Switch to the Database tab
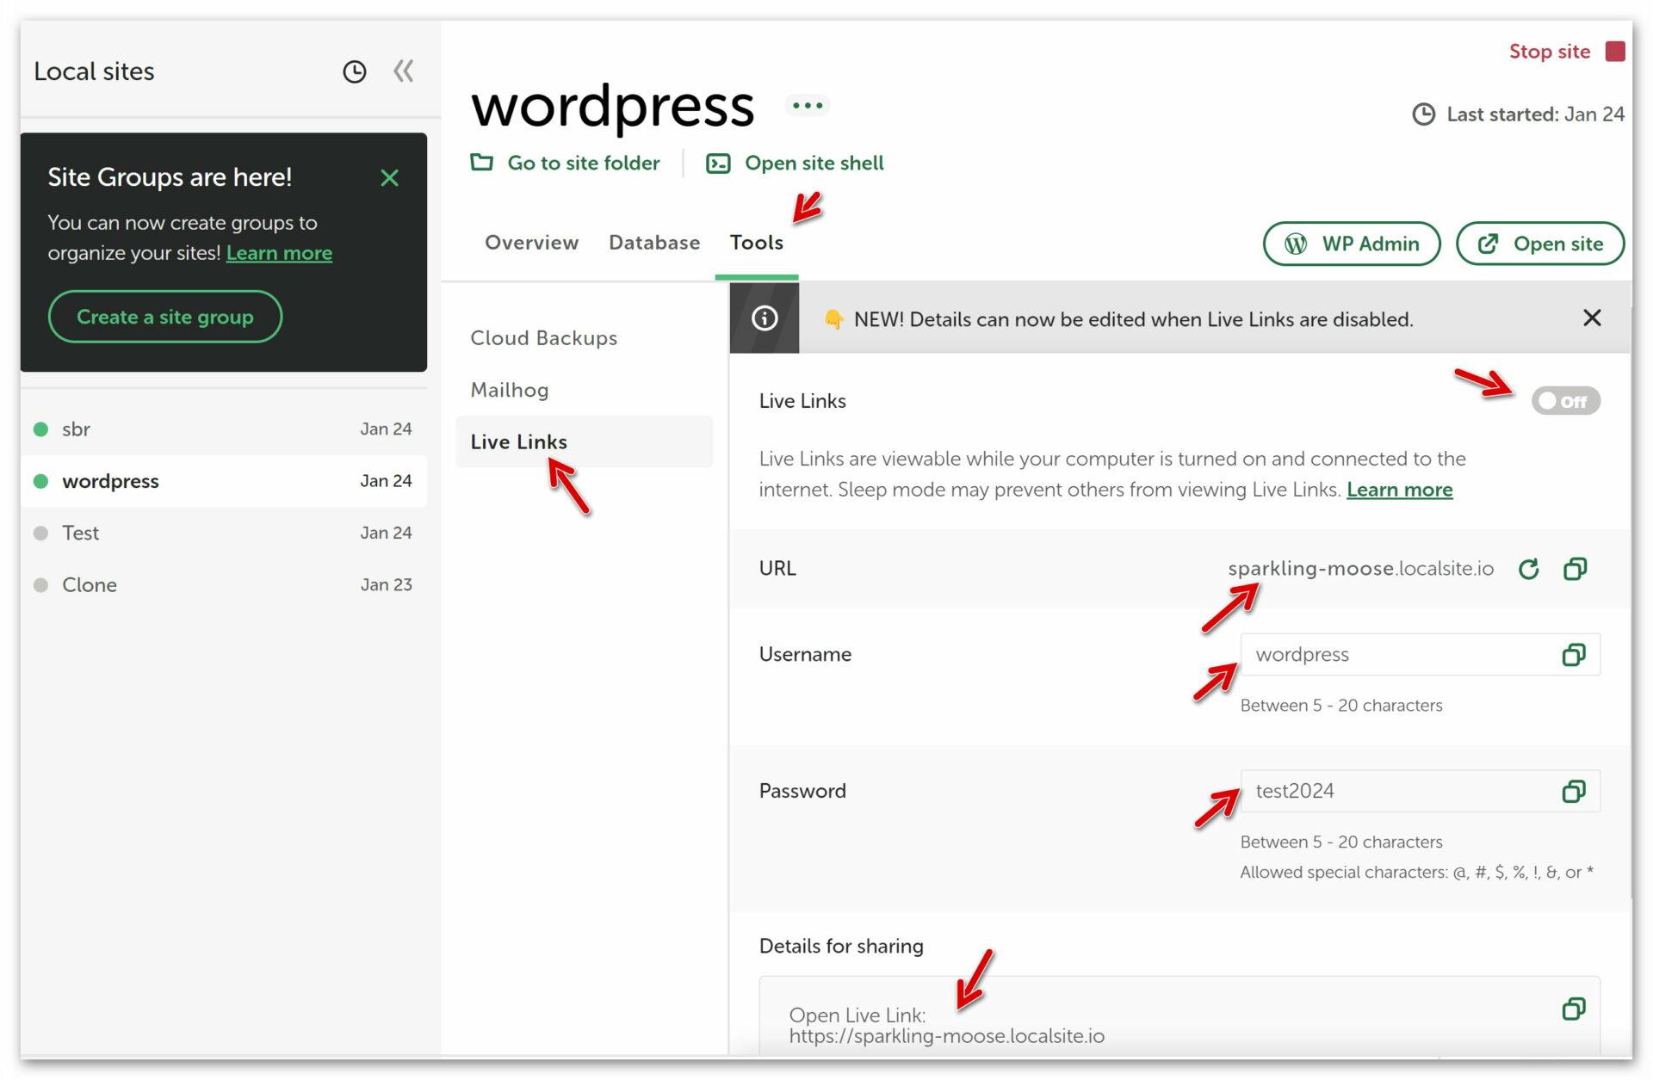1653x1080 pixels. click(x=653, y=243)
